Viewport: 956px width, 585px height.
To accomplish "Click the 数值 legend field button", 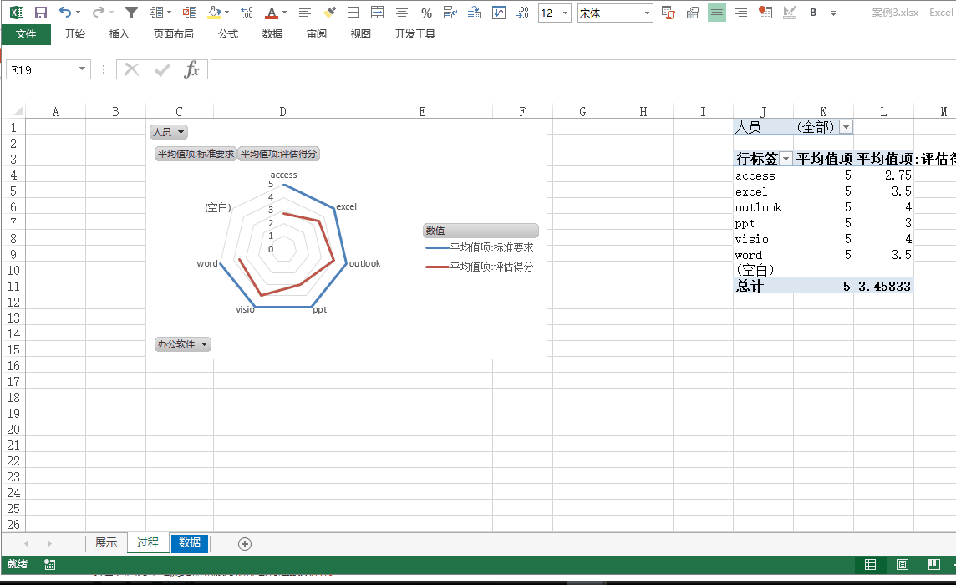I will tap(481, 231).
